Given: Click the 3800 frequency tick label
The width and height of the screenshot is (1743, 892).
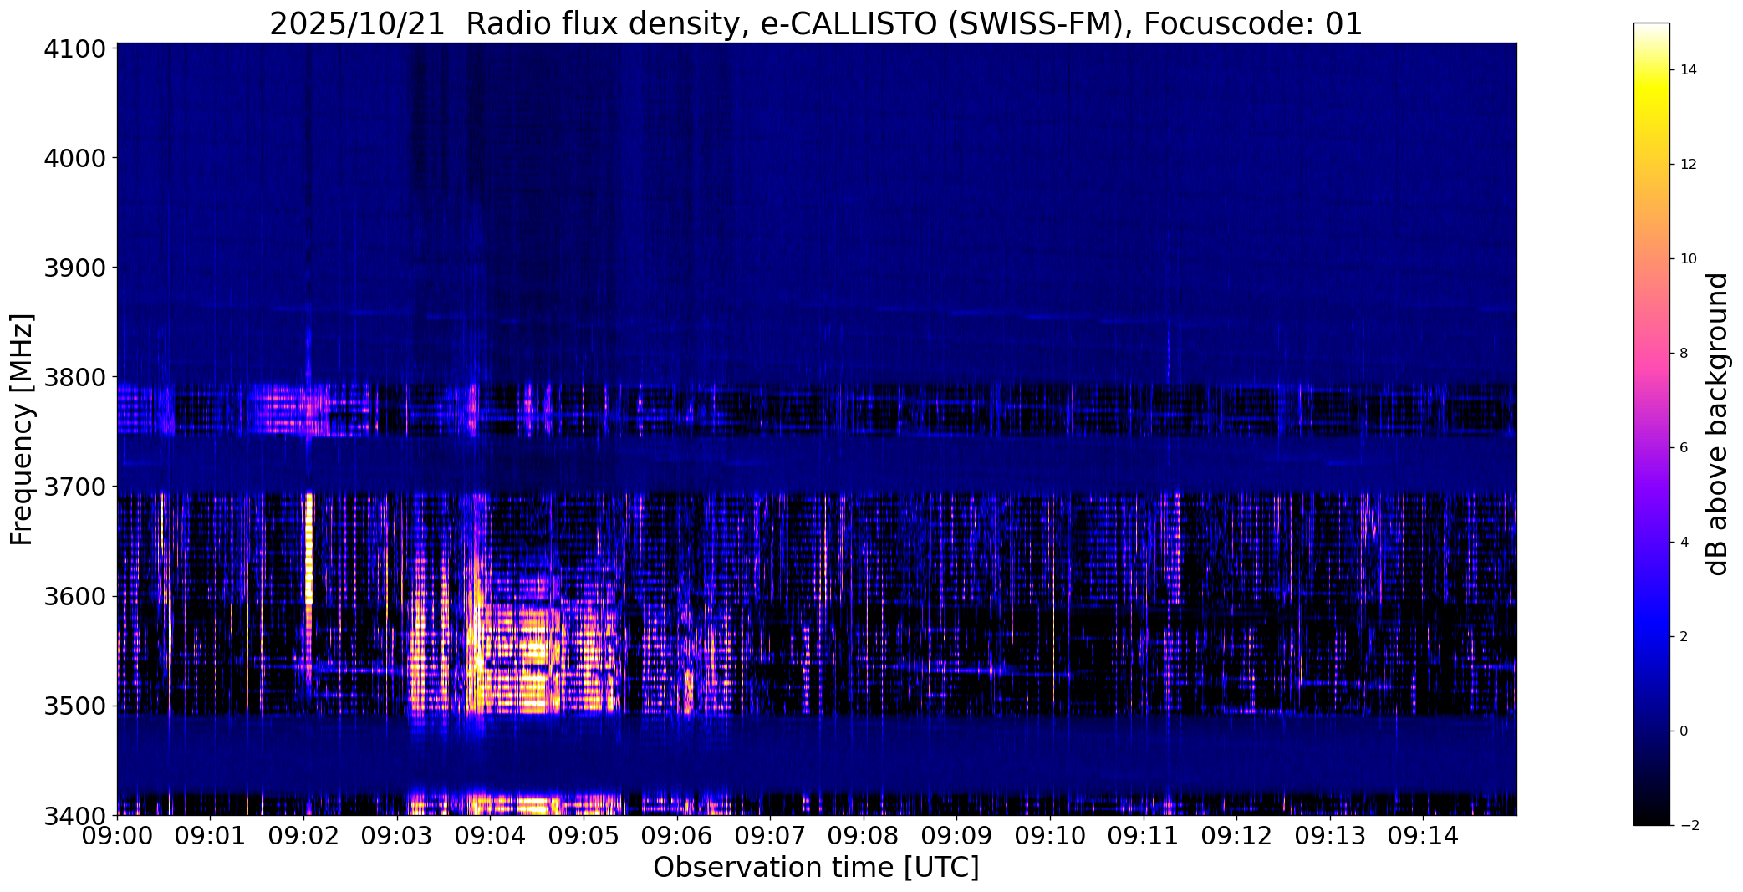Looking at the screenshot, I should click(x=74, y=377).
